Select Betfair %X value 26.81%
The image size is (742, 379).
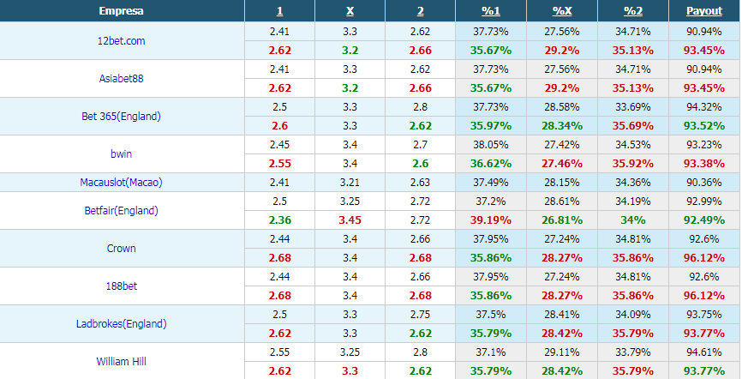pyautogui.click(x=562, y=220)
